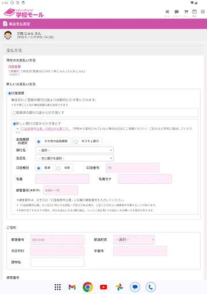Open the 支店名 dropdown
This screenshot has width=207, height=294.
click(74, 158)
